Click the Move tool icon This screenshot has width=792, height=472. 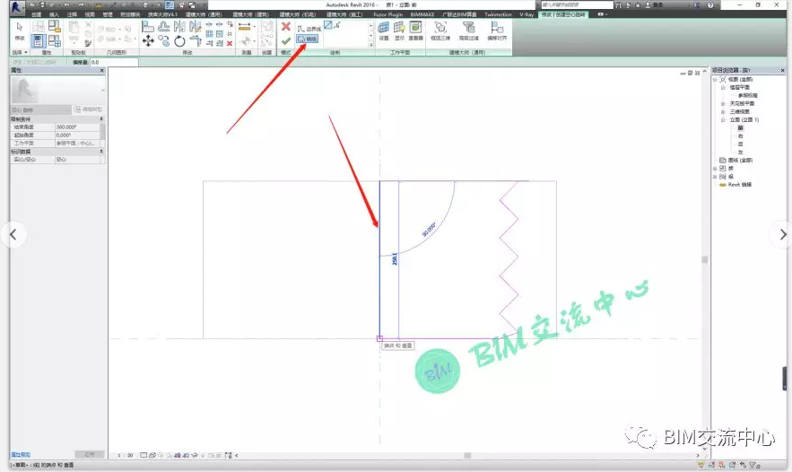pyautogui.click(x=148, y=41)
